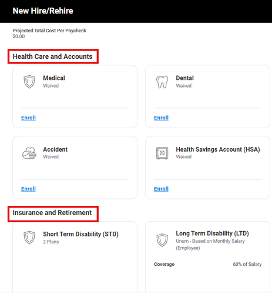Click the Dental tooth icon
The image size is (272, 294).
click(162, 82)
